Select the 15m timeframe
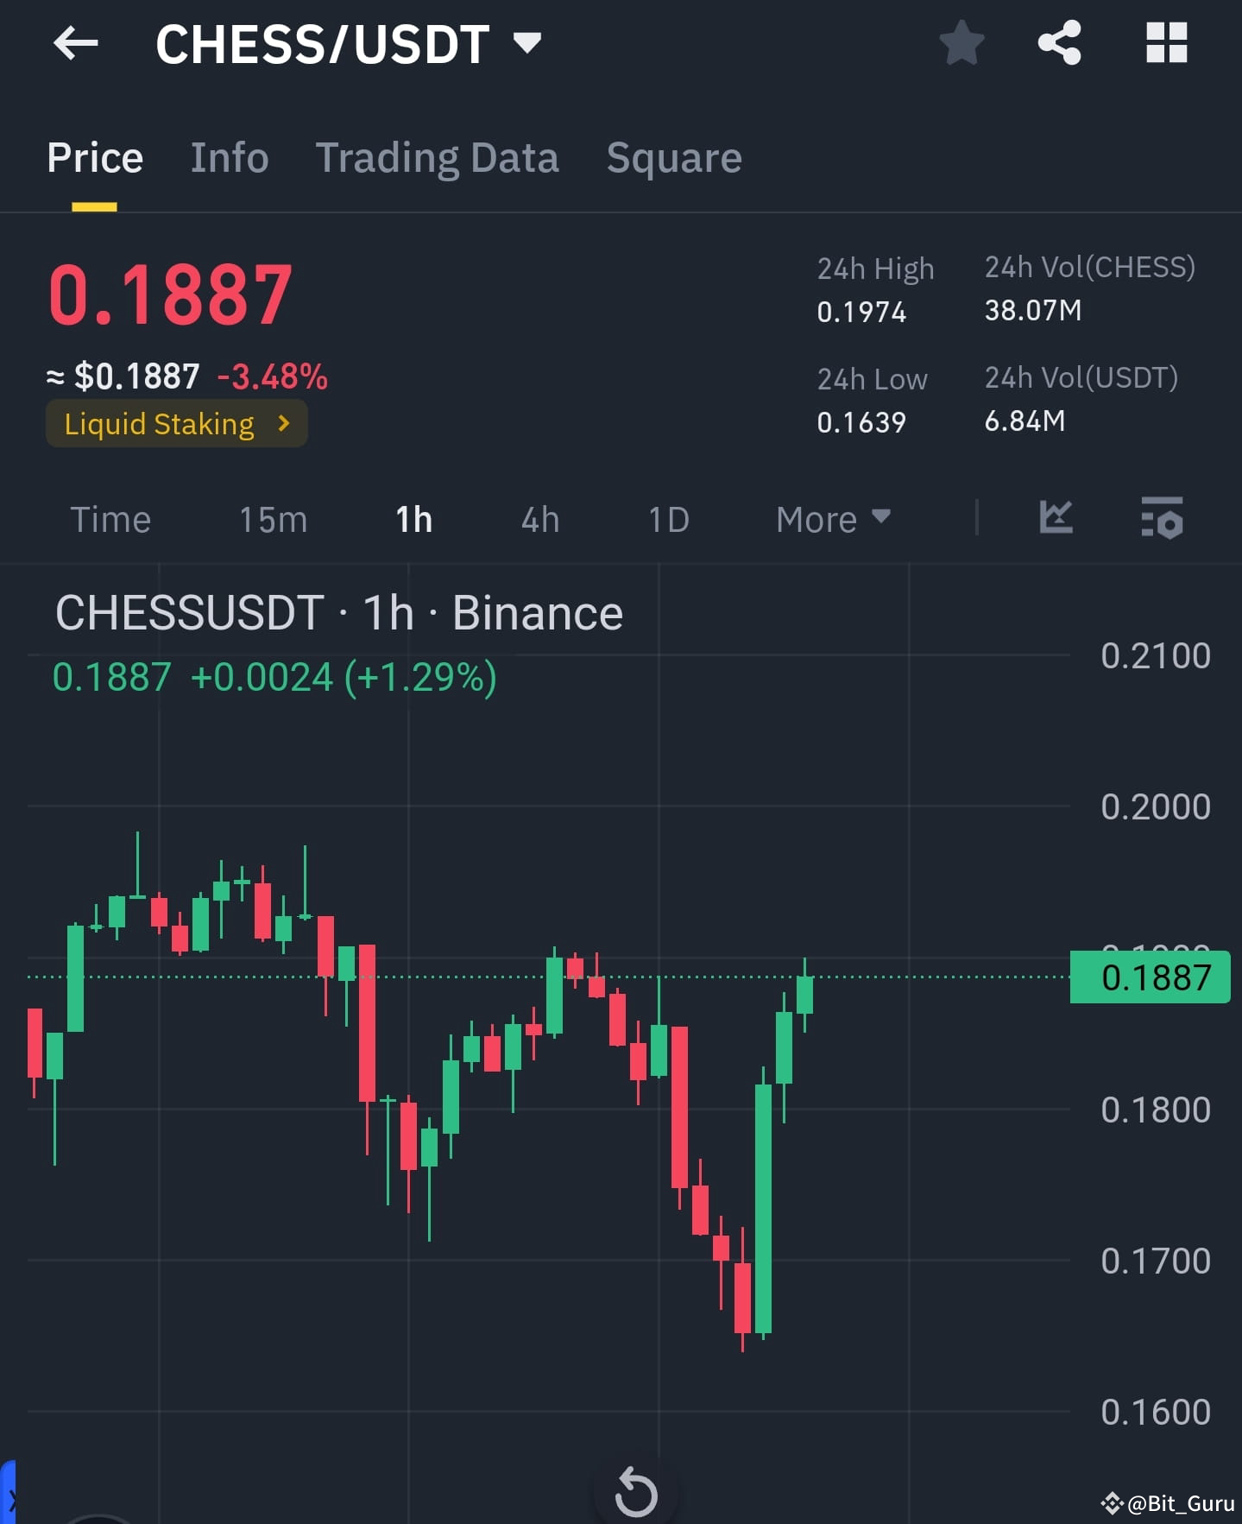This screenshot has width=1242, height=1524. click(272, 518)
